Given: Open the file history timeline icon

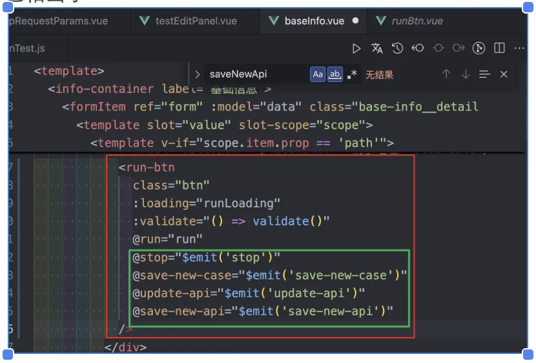Looking at the screenshot, I should point(398,48).
